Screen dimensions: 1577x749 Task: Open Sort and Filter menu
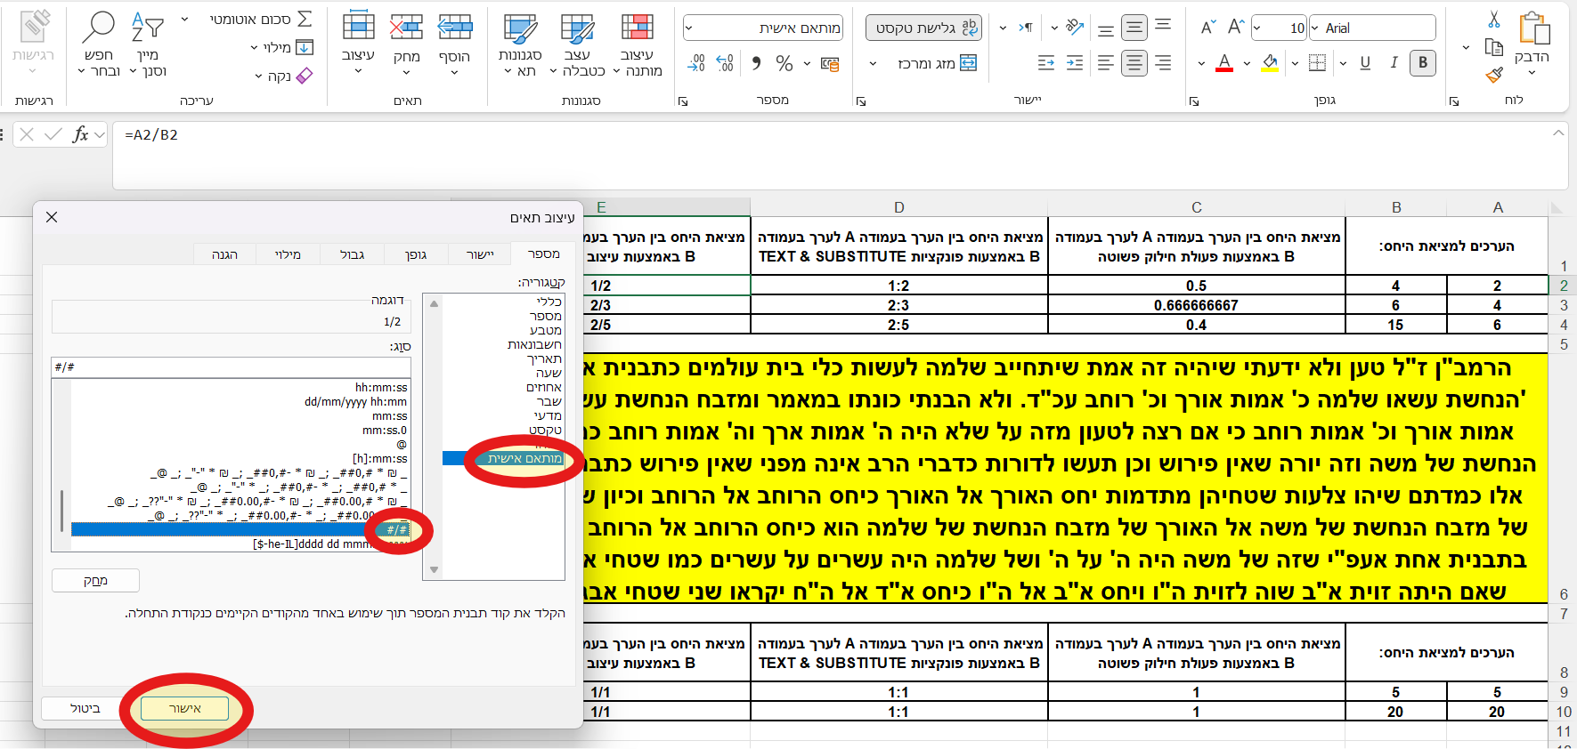click(148, 44)
